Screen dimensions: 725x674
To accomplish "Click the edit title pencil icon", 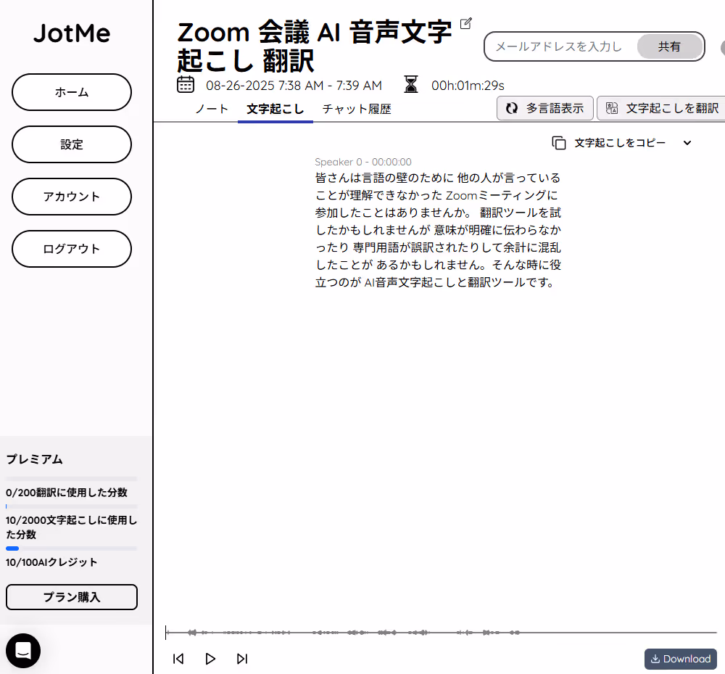I will (466, 24).
